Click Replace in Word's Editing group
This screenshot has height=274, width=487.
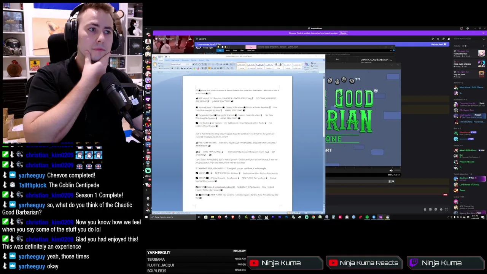(315, 66)
